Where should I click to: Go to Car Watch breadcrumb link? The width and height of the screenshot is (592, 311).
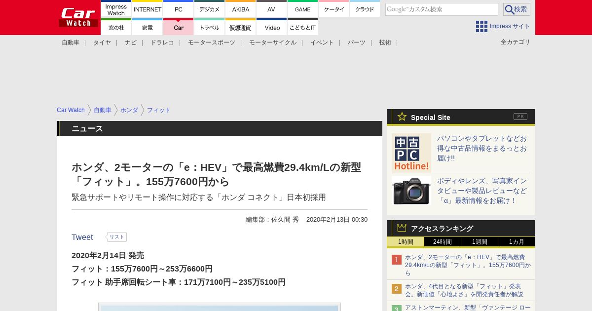[x=71, y=110]
